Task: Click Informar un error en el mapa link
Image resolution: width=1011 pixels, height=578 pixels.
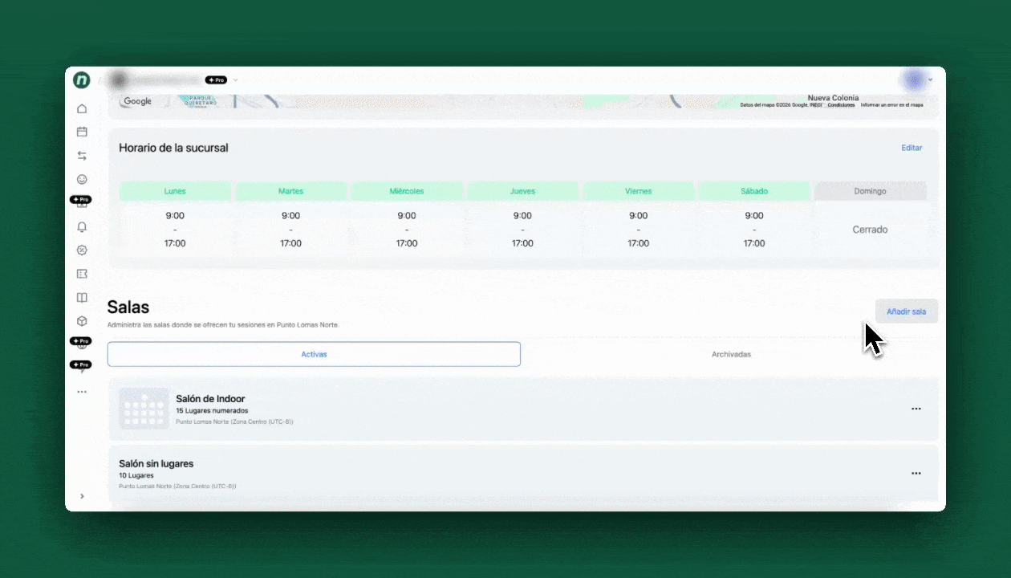Action: [x=892, y=105]
